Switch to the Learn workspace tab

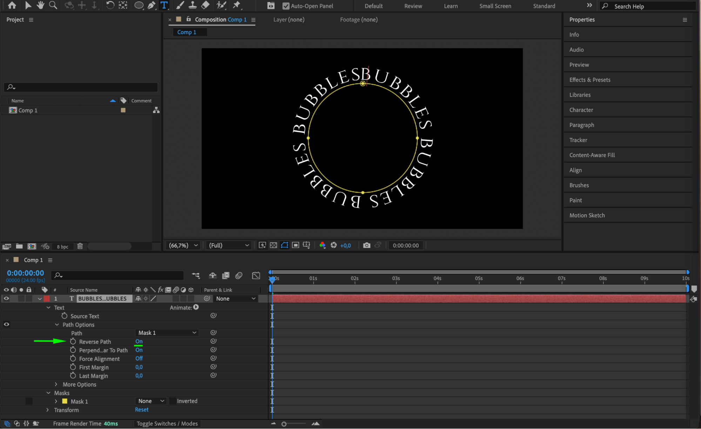tap(451, 6)
